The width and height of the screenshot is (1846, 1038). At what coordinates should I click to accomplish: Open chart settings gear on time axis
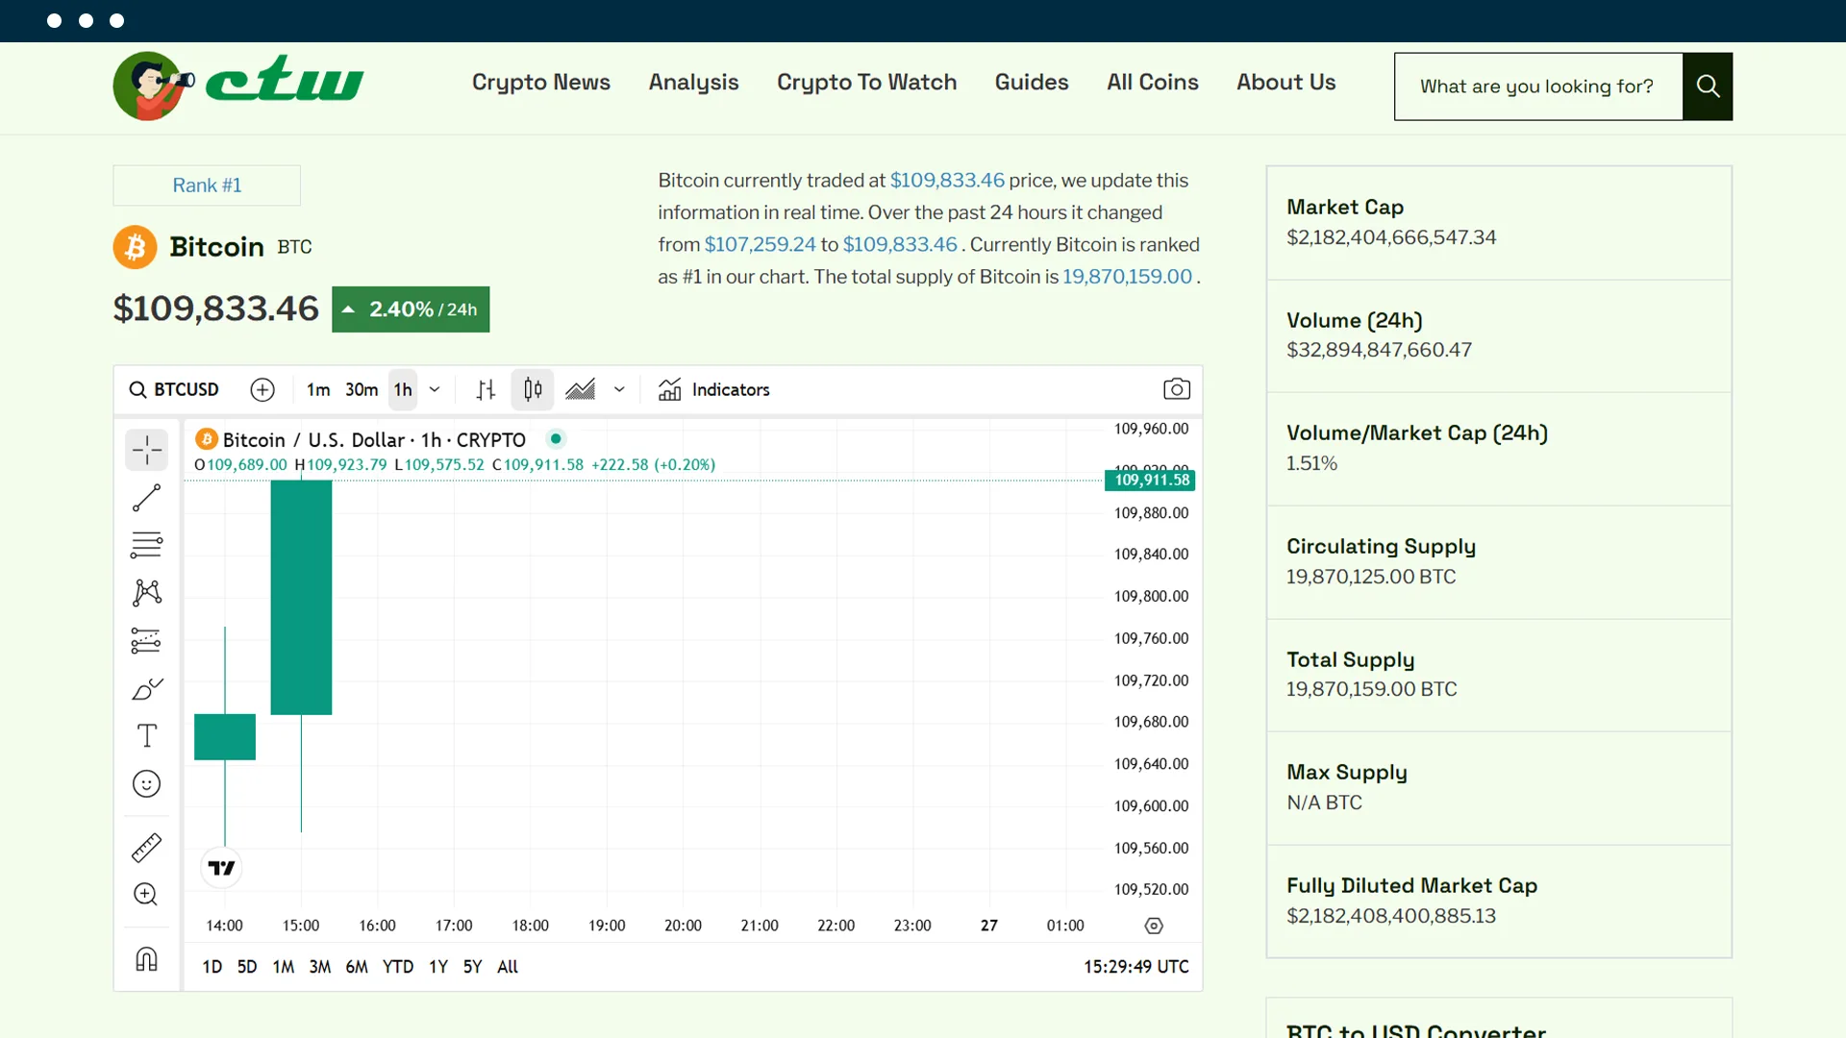point(1154,926)
